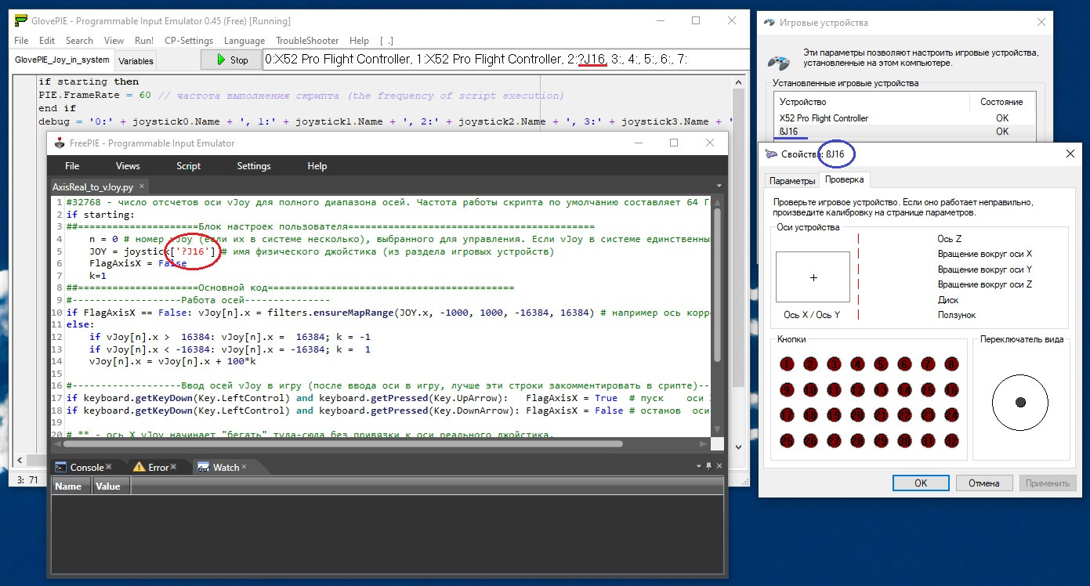Click the Watch tab glasses icon
Image resolution: width=1090 pixels, height=586 pixels.
pyautogui.click(x=203, y=467)
